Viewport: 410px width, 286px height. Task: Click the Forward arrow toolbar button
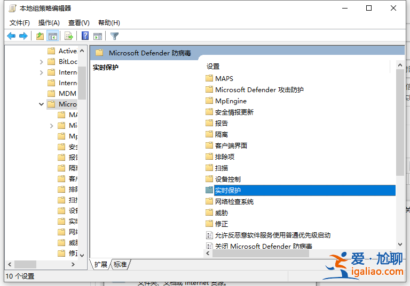point(23,36)
